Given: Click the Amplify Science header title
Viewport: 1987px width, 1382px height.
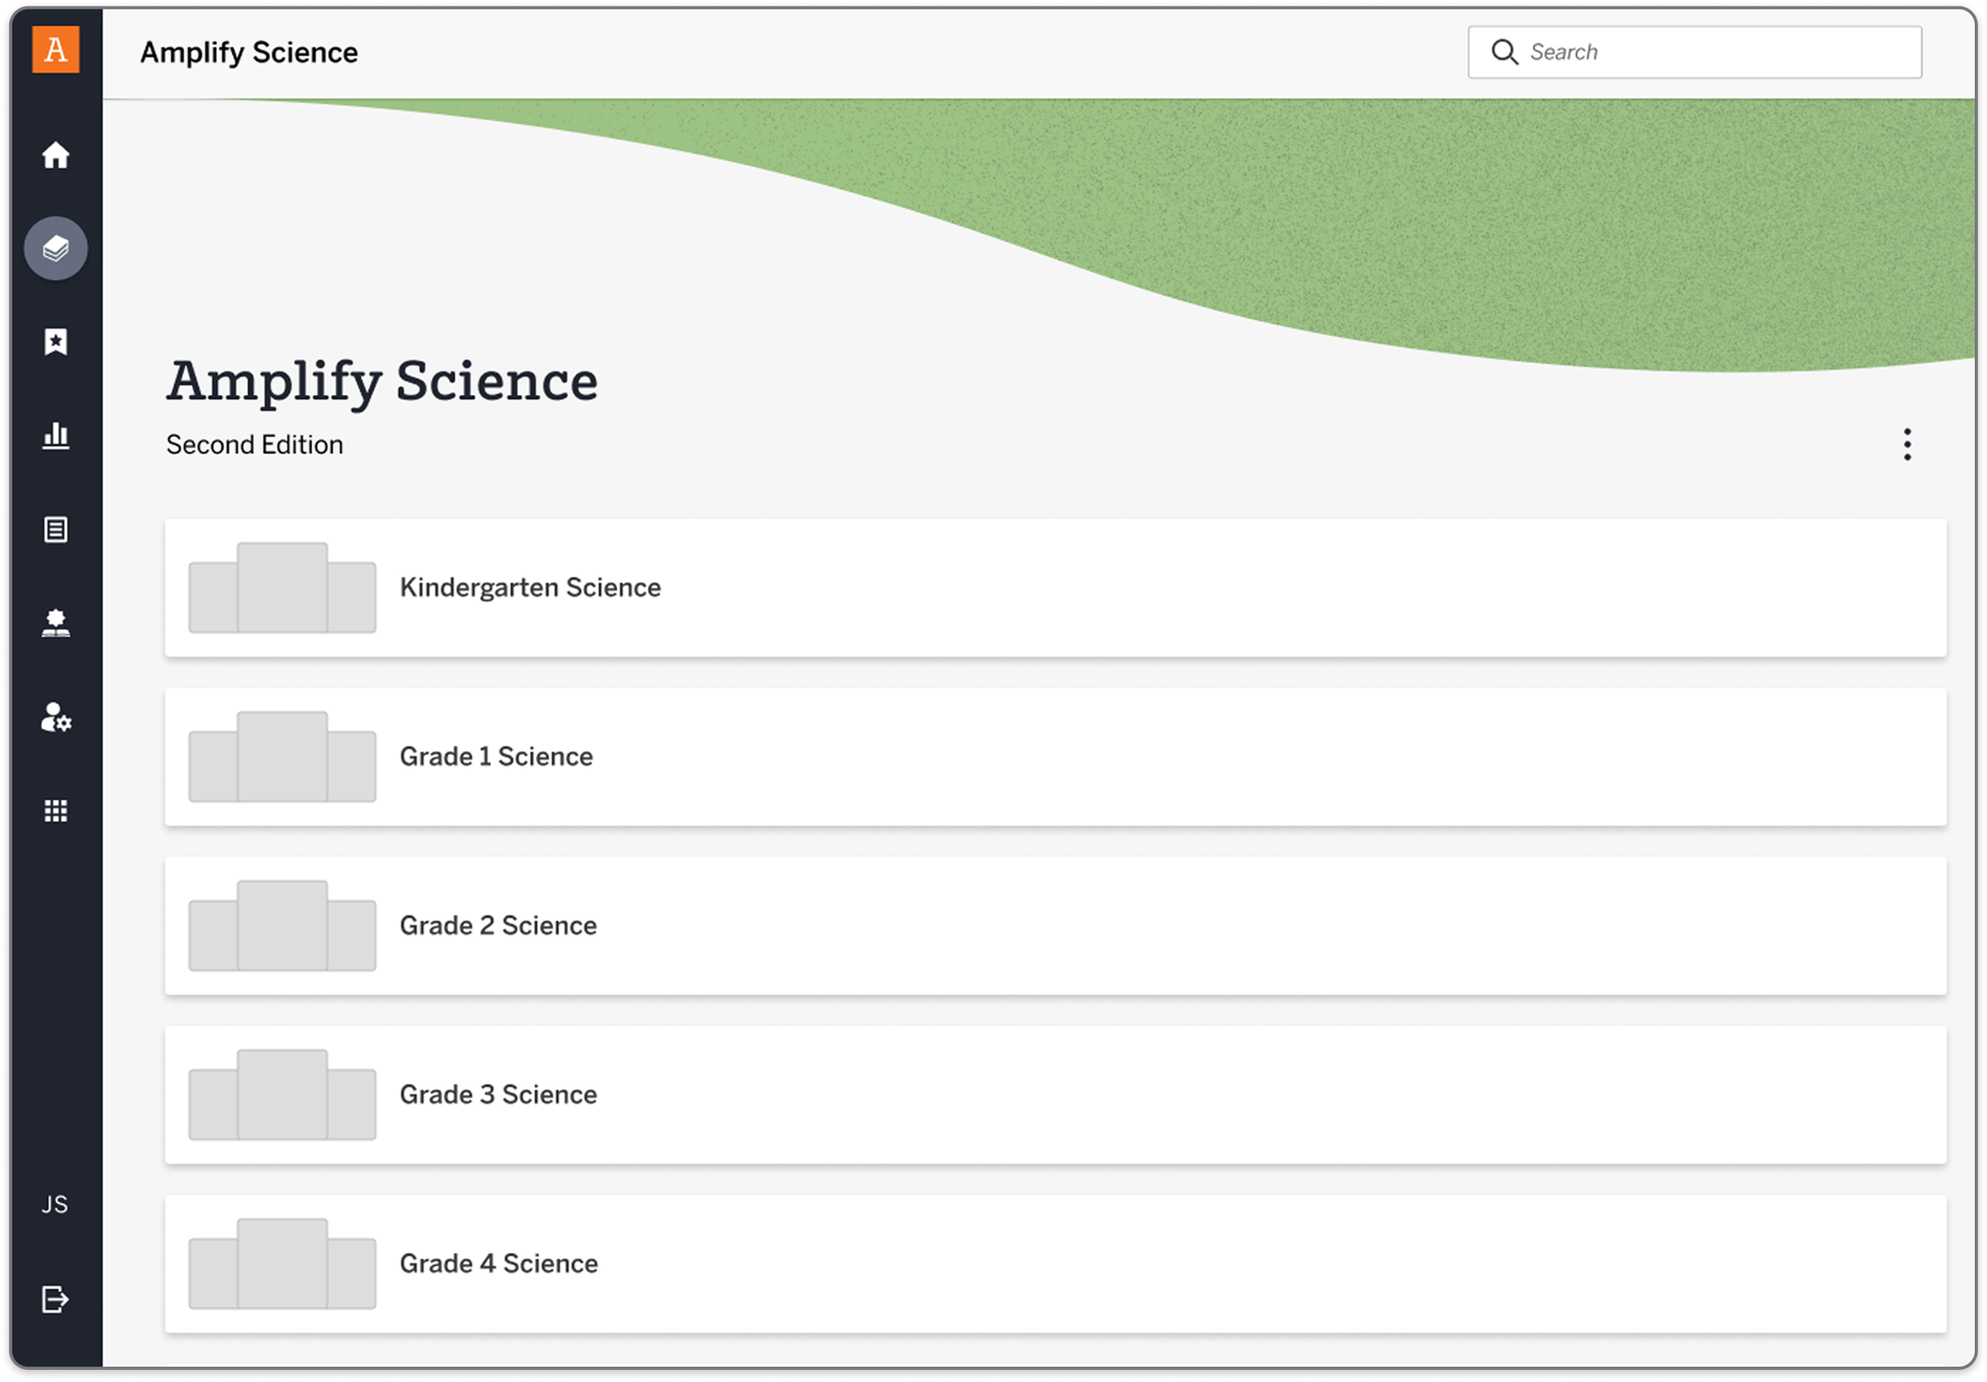Looking at the screenshot, I should pyautogui.click(x=250, y=52).
